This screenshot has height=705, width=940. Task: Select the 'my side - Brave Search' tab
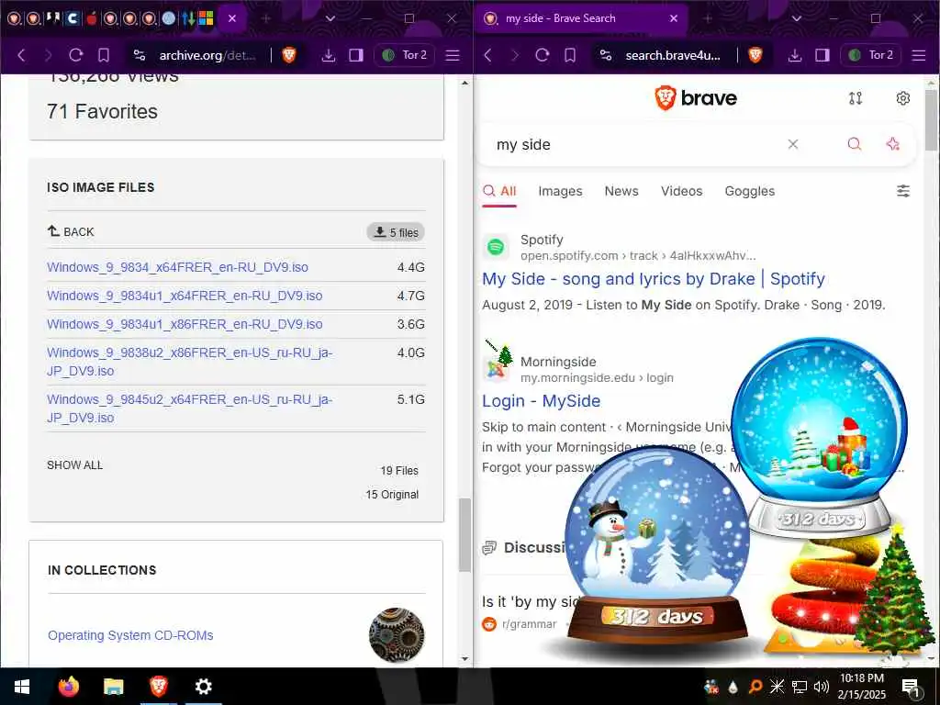point(559,18)
